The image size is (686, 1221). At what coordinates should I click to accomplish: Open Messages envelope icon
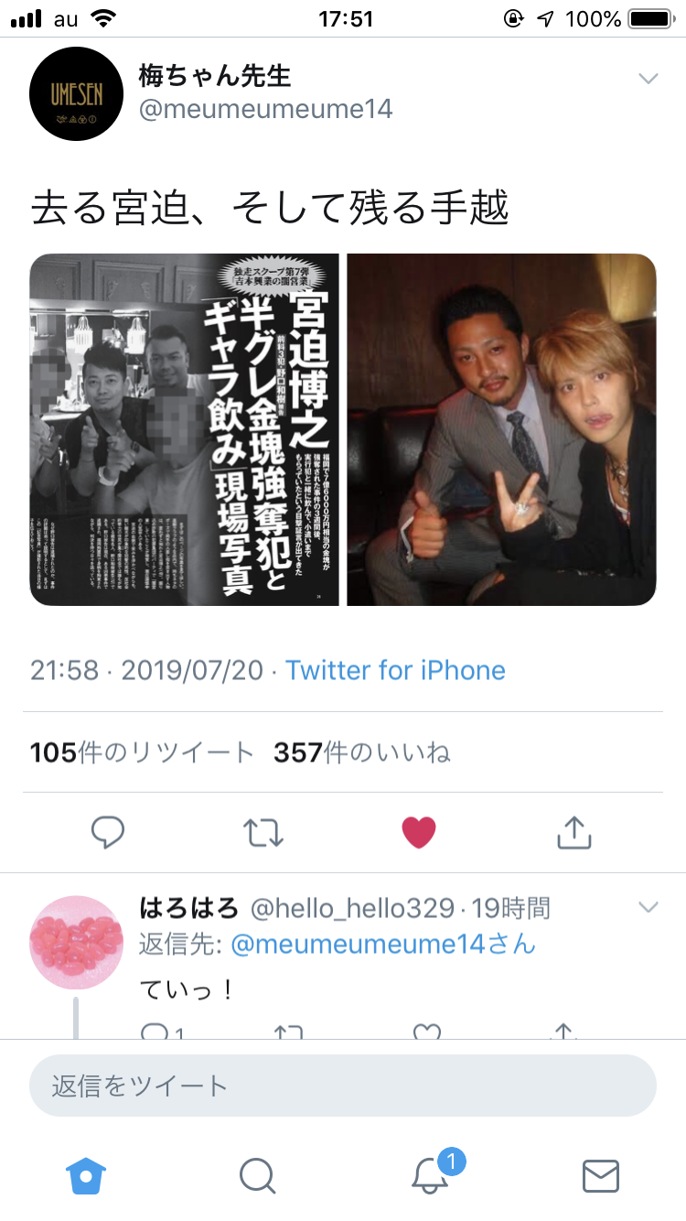[x=601, y=1175]
